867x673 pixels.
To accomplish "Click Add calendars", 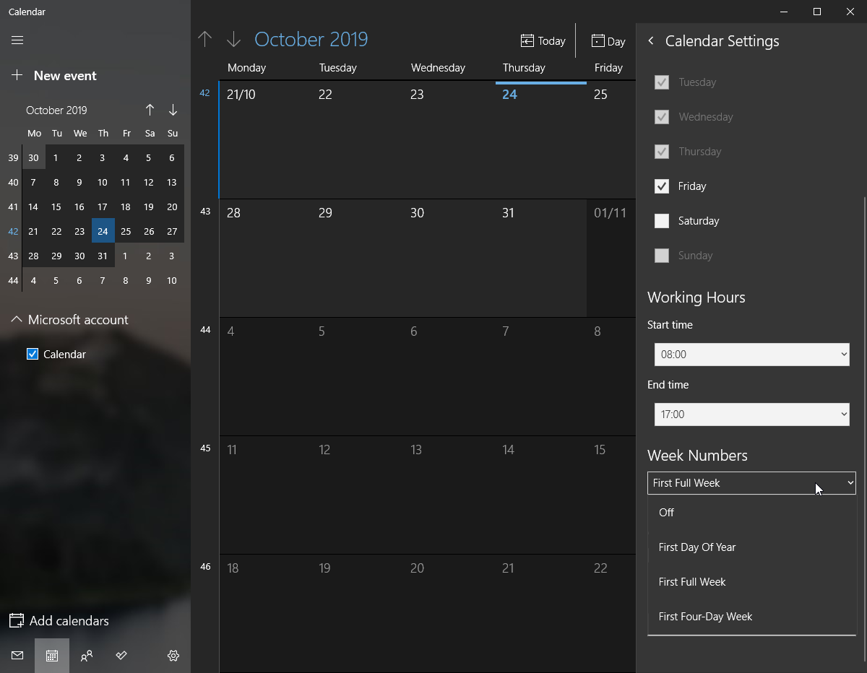I will click(x=69, y=621).
